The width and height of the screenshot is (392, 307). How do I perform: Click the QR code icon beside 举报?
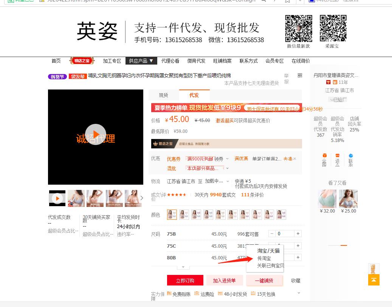coord(300,76)
